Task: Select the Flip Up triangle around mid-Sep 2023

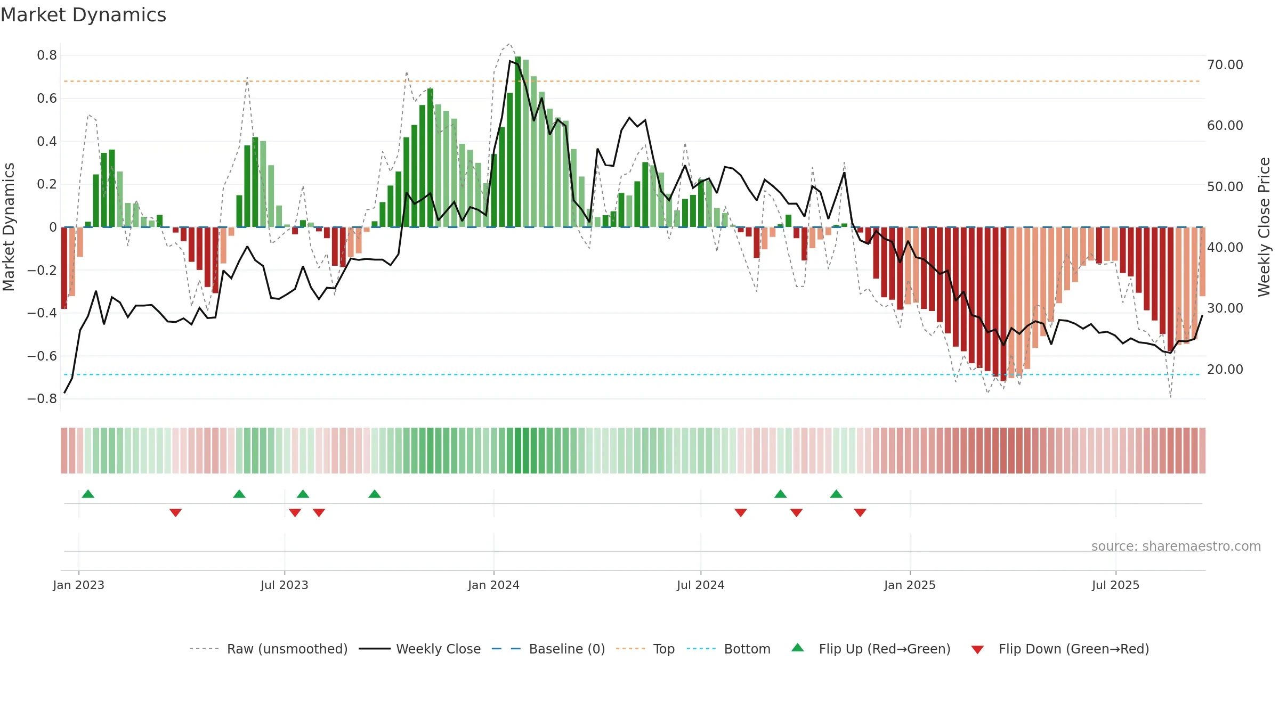Action: coord(375,494)
